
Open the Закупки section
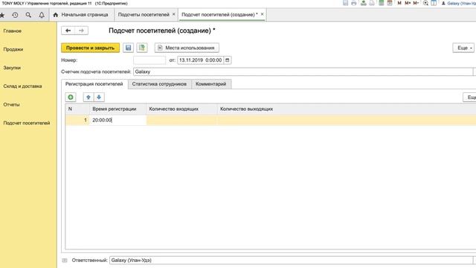(12, 68)
